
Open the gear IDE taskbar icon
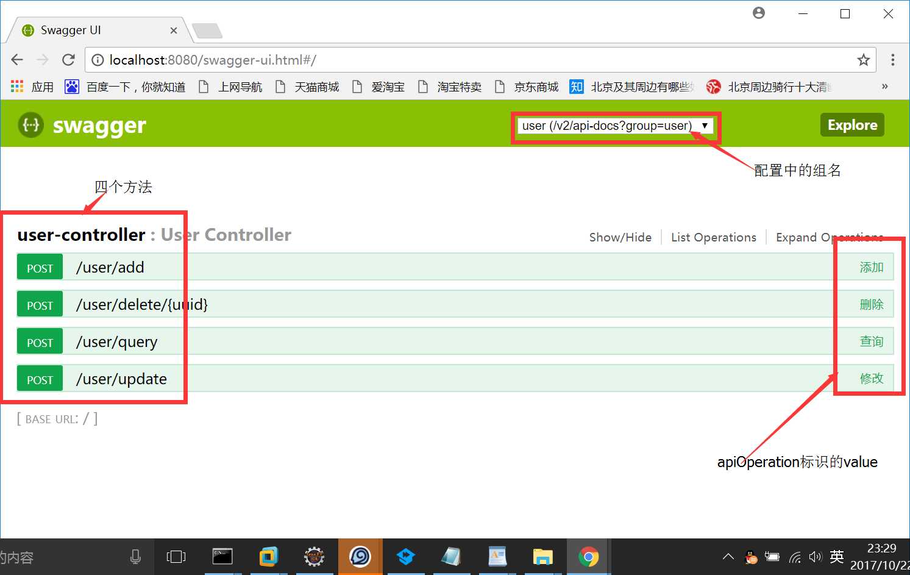tap(315, 557)
